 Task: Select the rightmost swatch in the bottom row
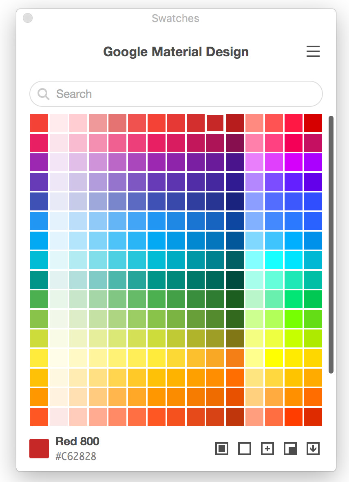(313, 417)
